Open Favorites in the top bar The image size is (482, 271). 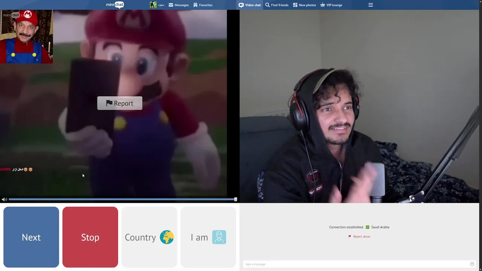[x=203, y=5]
